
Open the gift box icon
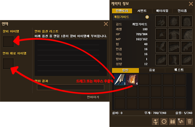click(x=172, y=121)
